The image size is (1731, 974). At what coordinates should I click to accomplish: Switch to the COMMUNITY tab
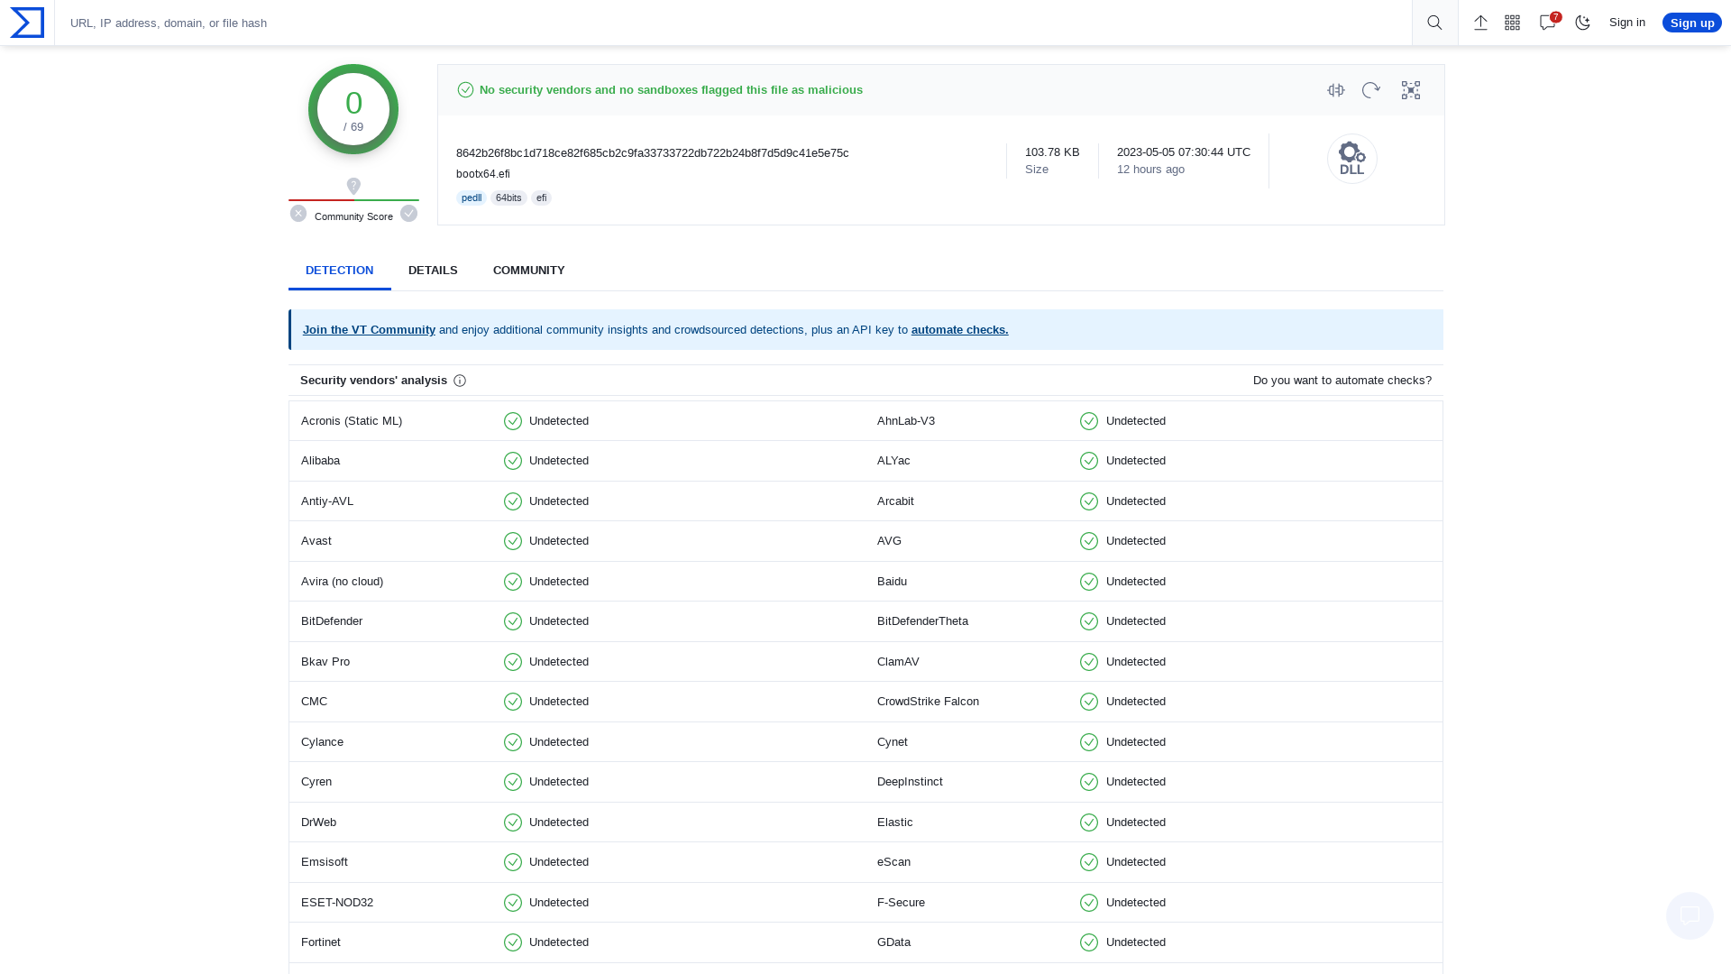pyautogui.click(x=529, y=271)
